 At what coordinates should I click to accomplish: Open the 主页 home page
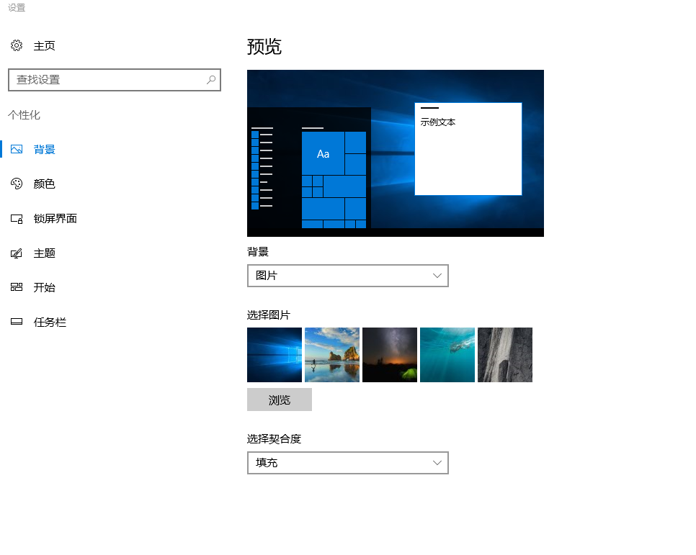coord(44,45)
